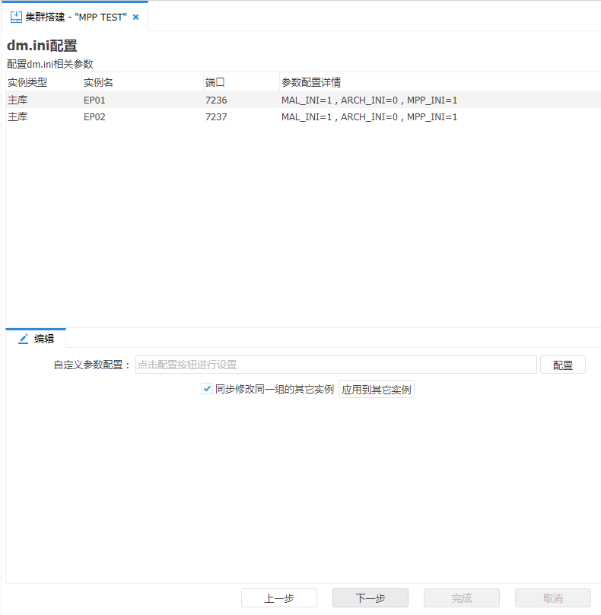Image resolution: width=601 pixels, height=615 pixels.
Task: Click the 配置 button
Action: point(563,365)
